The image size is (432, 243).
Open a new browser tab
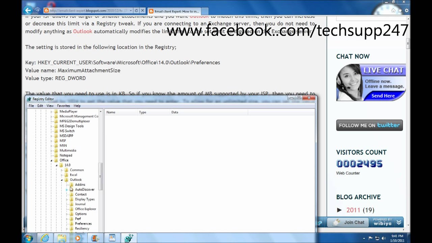click(x=205, y=11)
